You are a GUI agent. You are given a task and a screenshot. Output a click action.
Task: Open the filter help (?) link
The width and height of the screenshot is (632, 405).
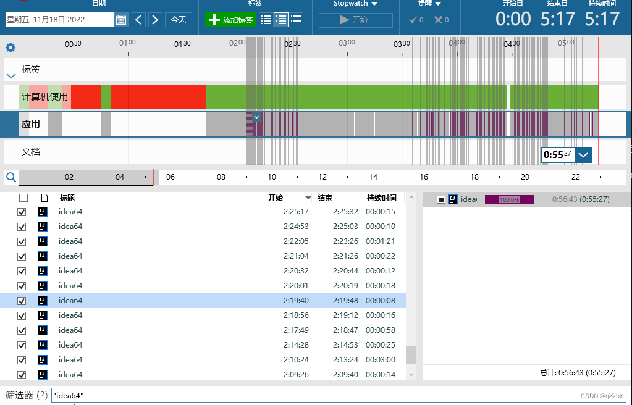tap(42, 395)
